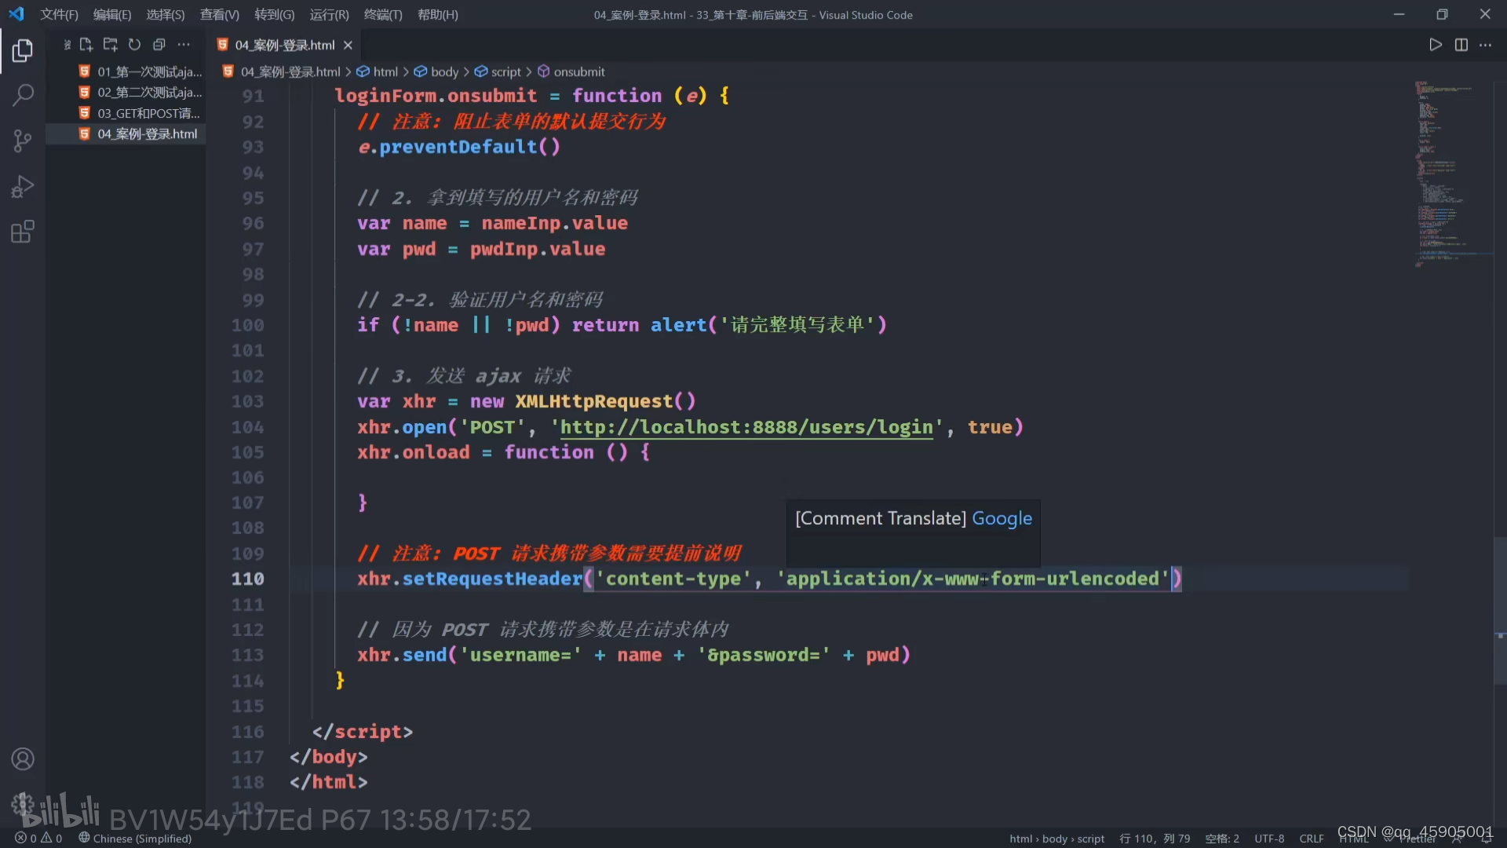Expand the onsubmit breadcrumb symbol
The height and width of the screenshot is (848, 1507).
pyautogui.click(x=578, y=71)
